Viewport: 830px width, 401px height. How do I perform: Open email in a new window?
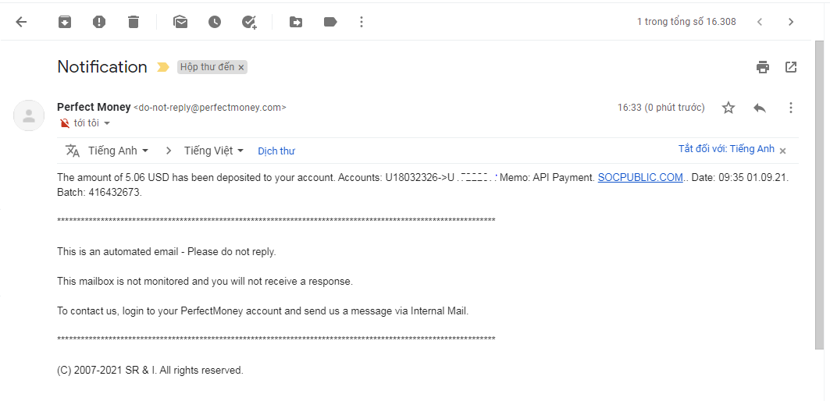(791, 67)
